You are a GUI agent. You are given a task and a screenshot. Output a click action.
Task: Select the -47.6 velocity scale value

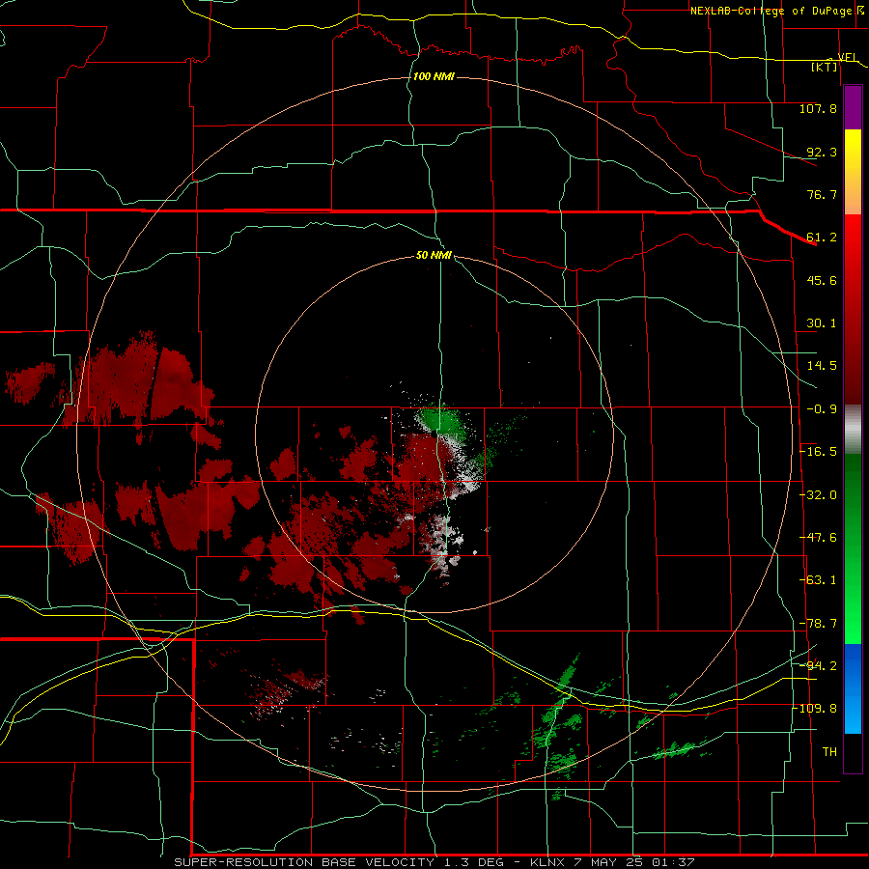(818, 538)
